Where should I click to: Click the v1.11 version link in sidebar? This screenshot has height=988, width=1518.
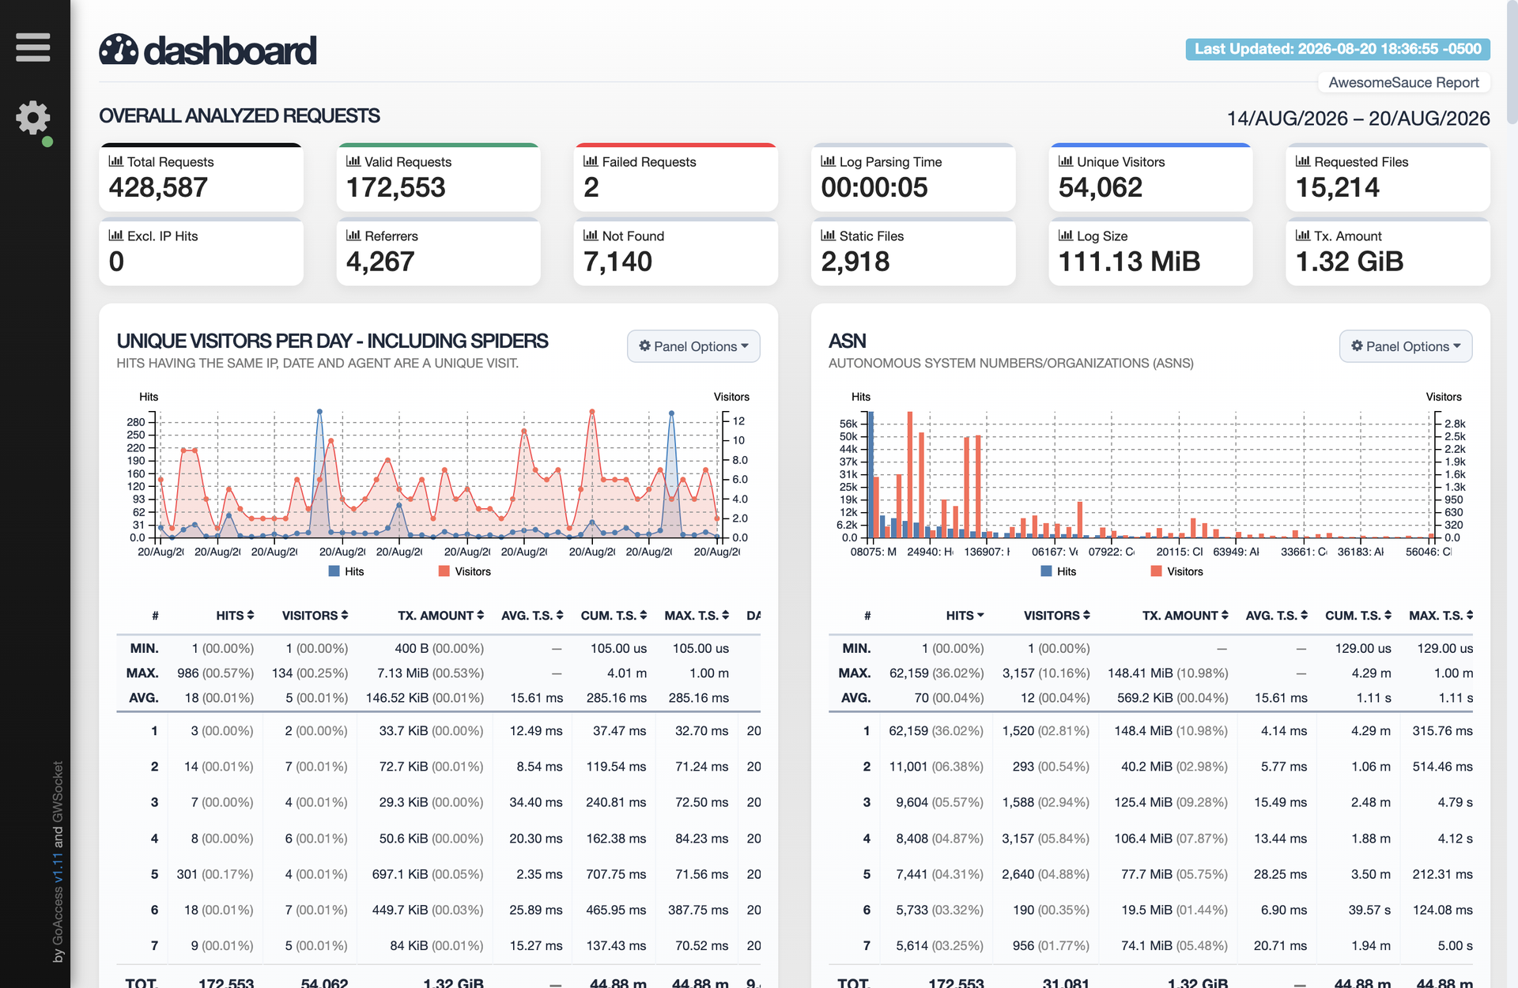tap(58, 868)
